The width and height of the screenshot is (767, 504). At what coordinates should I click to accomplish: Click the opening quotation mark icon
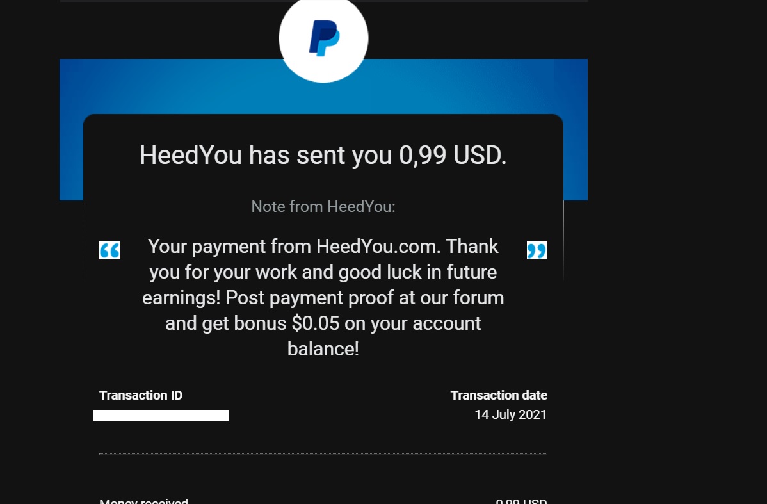109,250
